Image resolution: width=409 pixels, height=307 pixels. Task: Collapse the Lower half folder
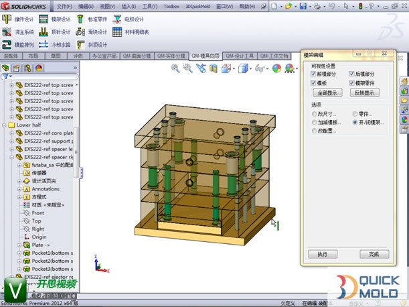tap(4, 125)
